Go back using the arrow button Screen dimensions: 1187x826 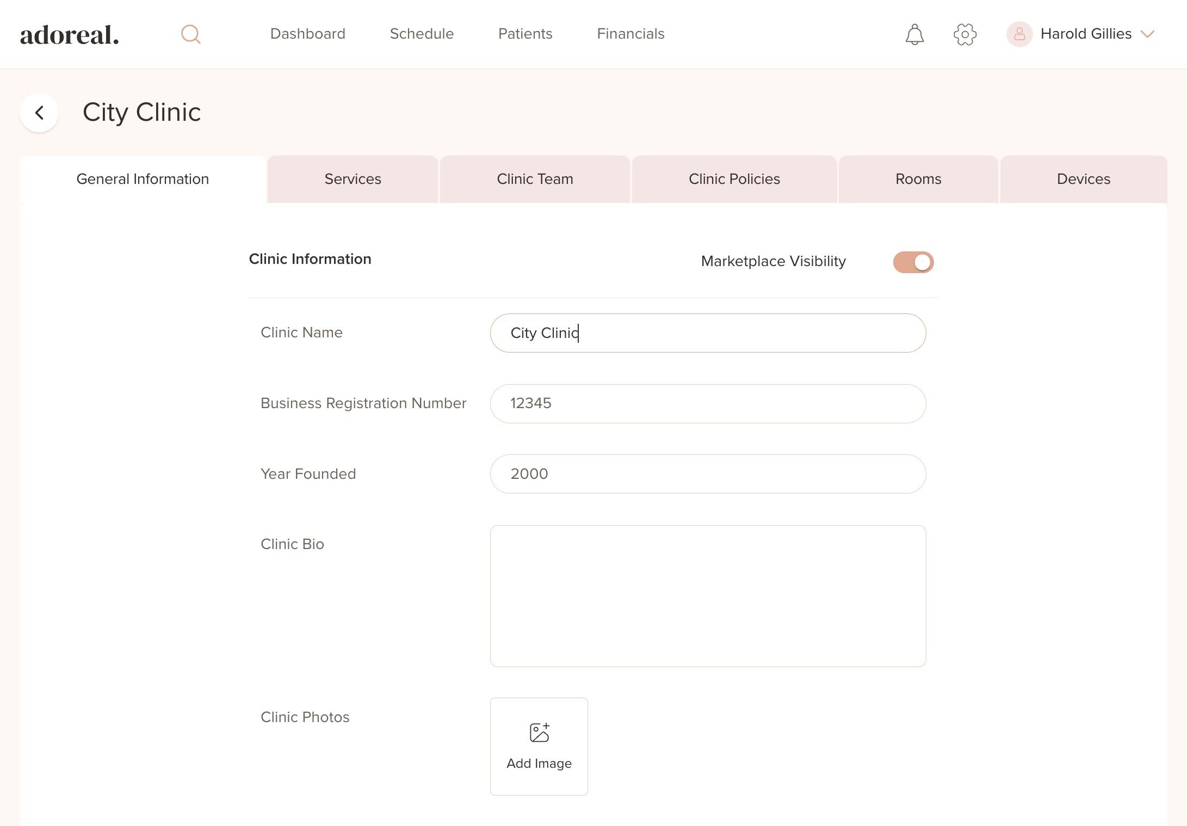(x=39, y=113)
